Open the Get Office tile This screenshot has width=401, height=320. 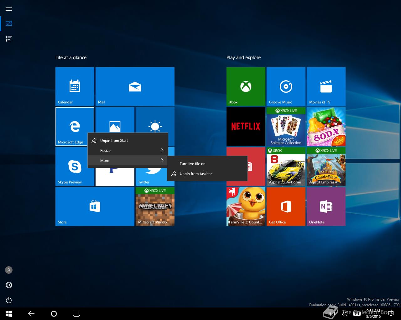pyautogui.click(x=286, y=207)
